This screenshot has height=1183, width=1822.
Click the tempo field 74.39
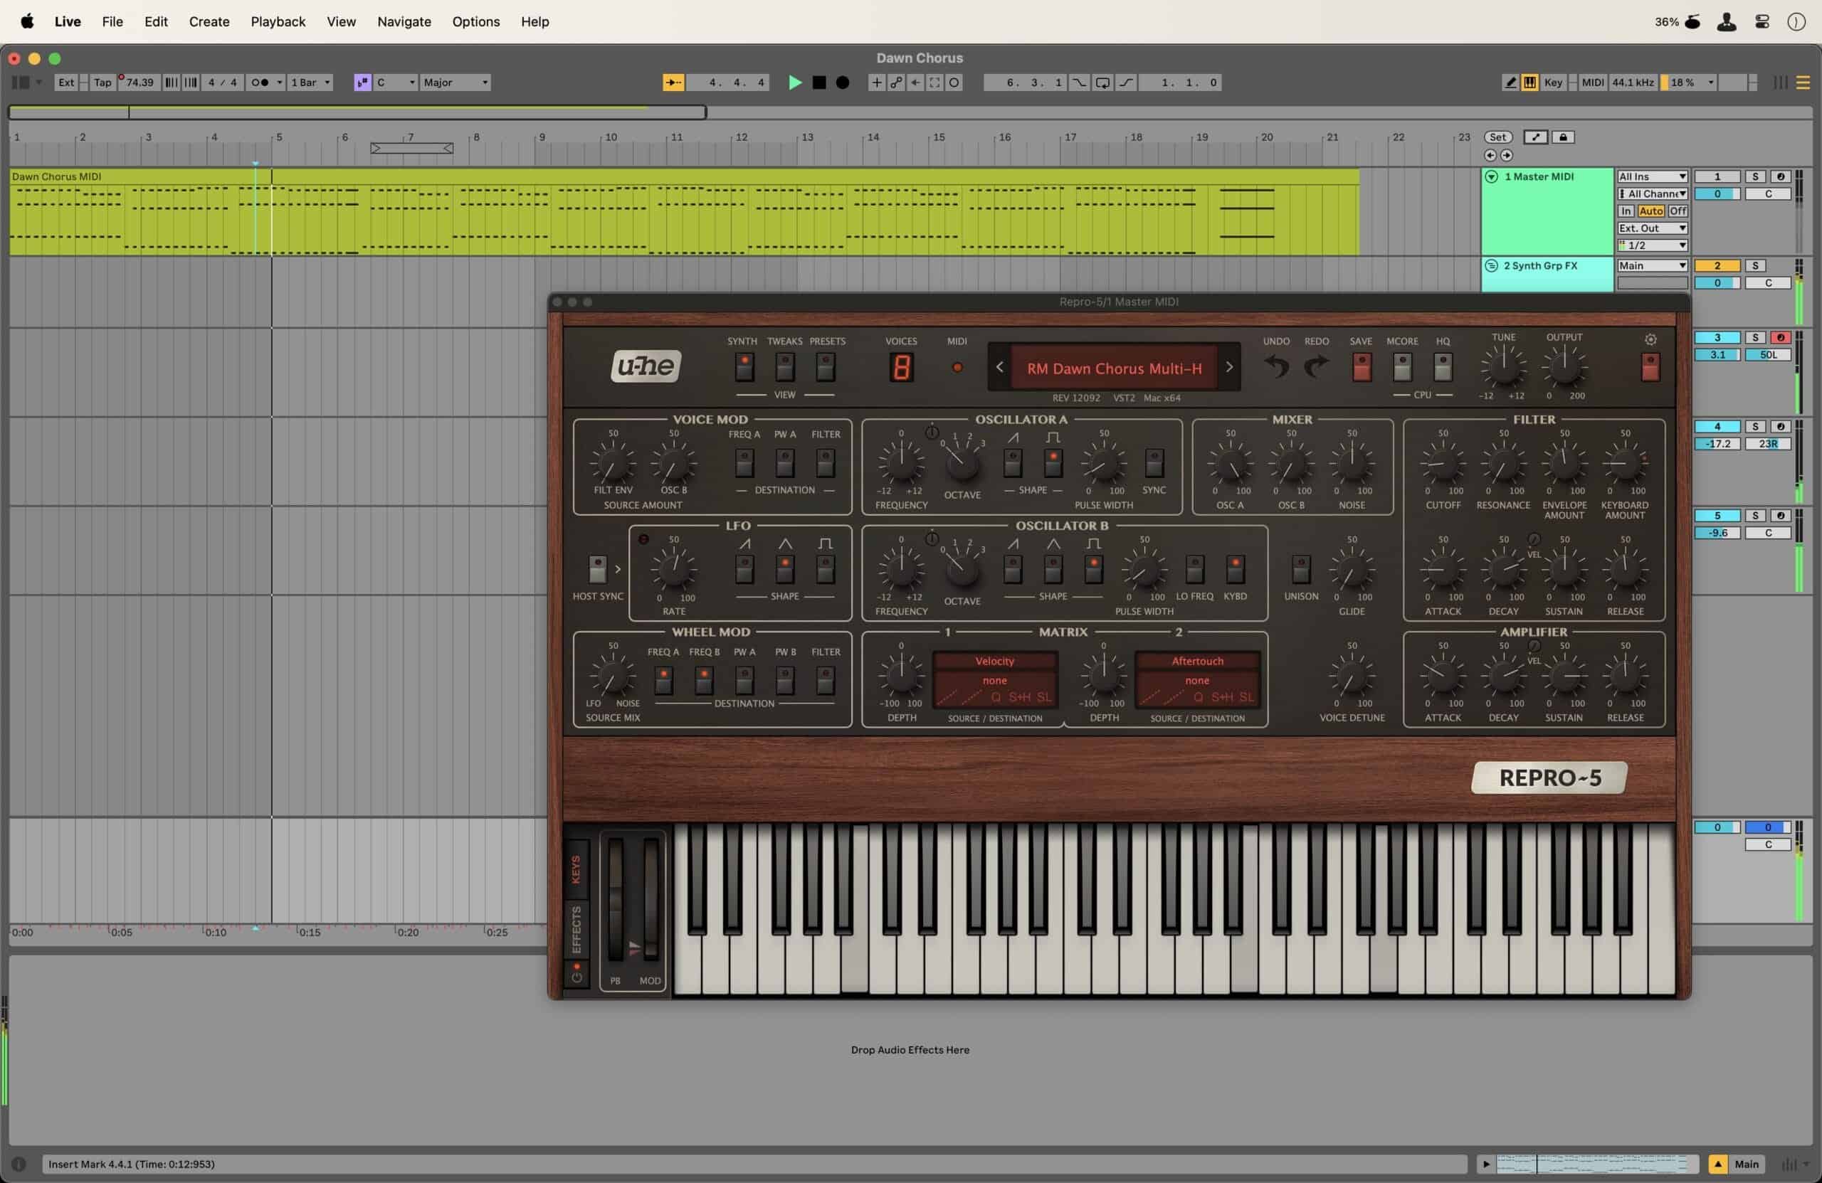click(139, 83)
